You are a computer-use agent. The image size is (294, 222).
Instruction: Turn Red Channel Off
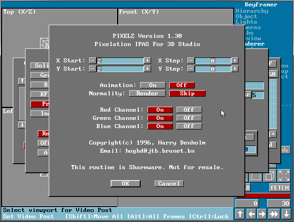189,110
